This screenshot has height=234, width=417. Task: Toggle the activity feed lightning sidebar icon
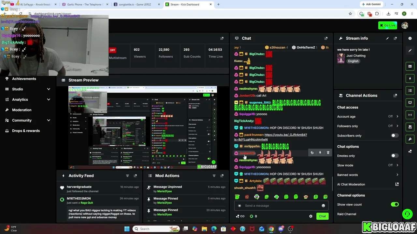click(x=410, y=78)
